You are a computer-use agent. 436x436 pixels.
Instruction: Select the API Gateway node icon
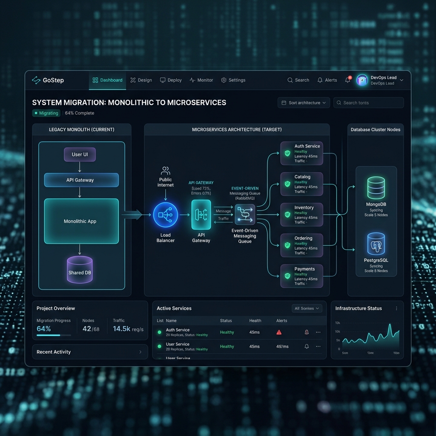point(201,215)
